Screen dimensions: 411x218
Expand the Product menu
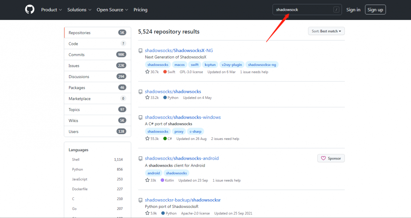[x=51, y=10]
